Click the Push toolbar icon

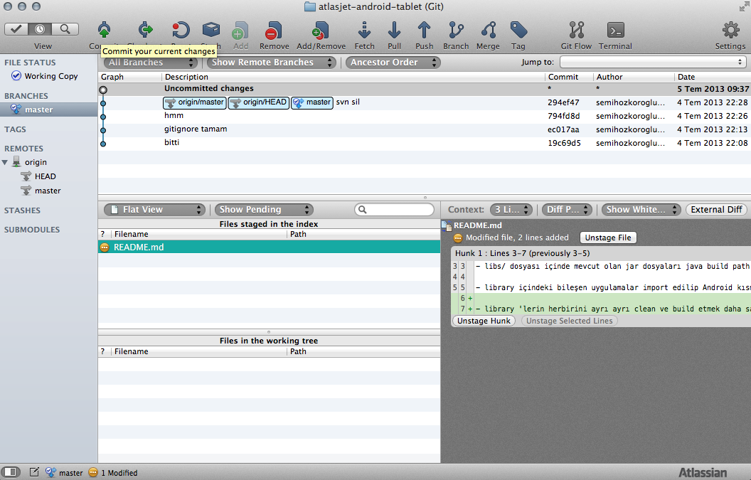[424, 30]
